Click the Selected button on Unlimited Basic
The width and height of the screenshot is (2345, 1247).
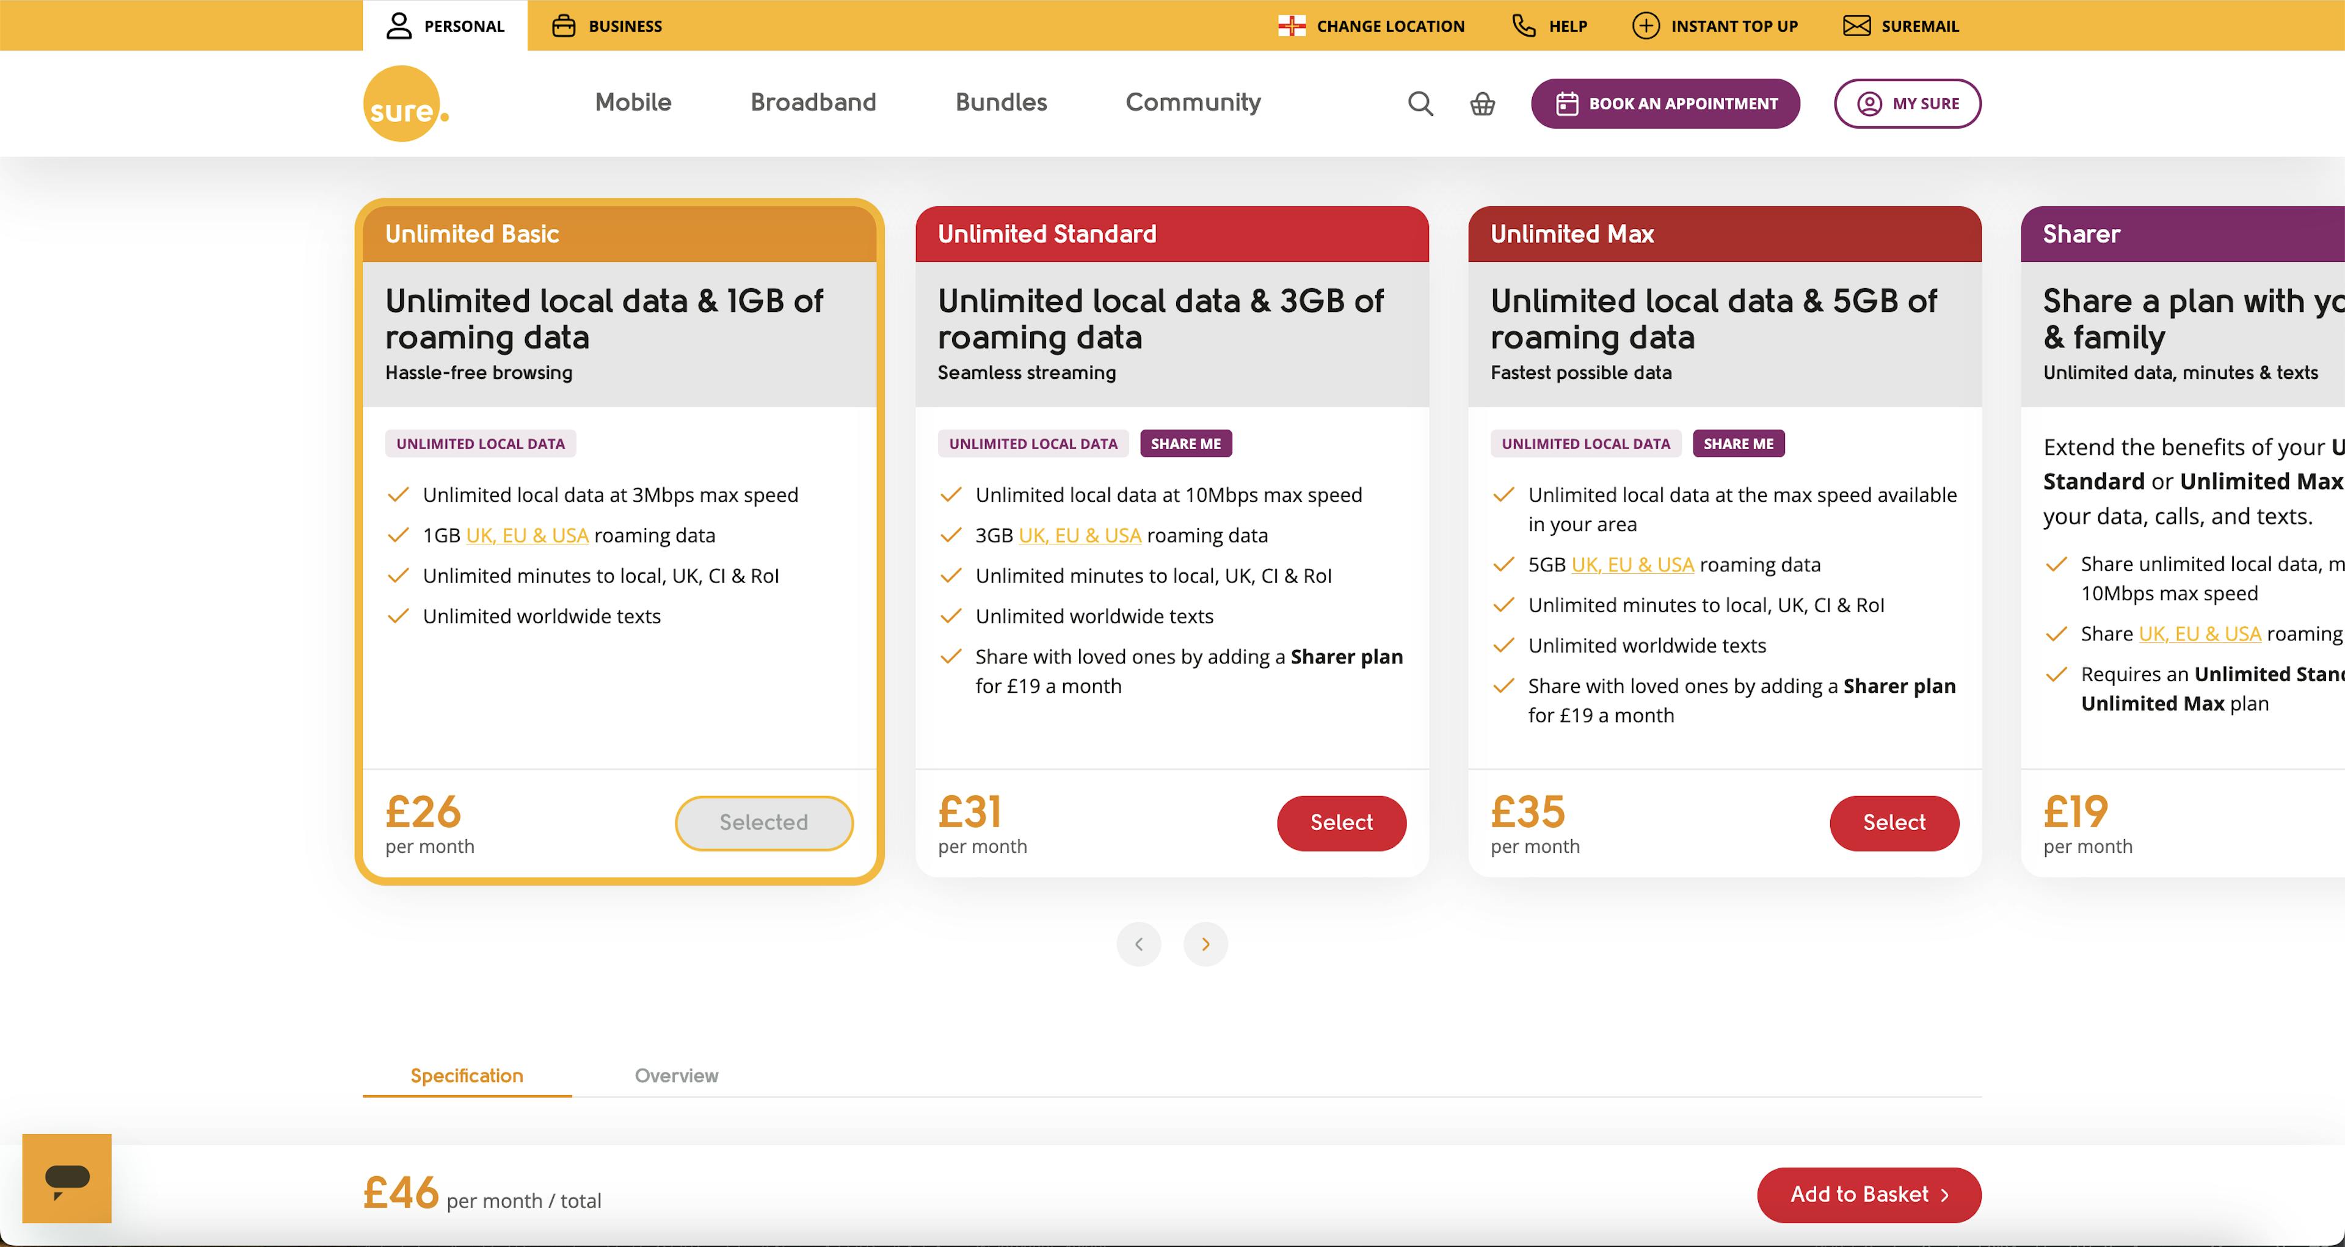[764, 823]
